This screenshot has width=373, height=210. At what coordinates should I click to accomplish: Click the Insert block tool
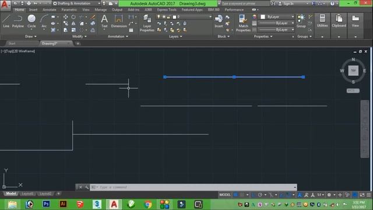pos(219,21)
